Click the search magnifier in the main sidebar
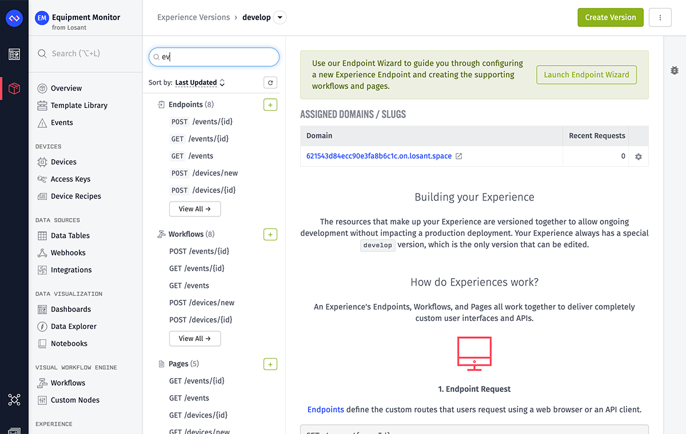The height and width of the screenshot is (434, 686). [x=42, y=53]
